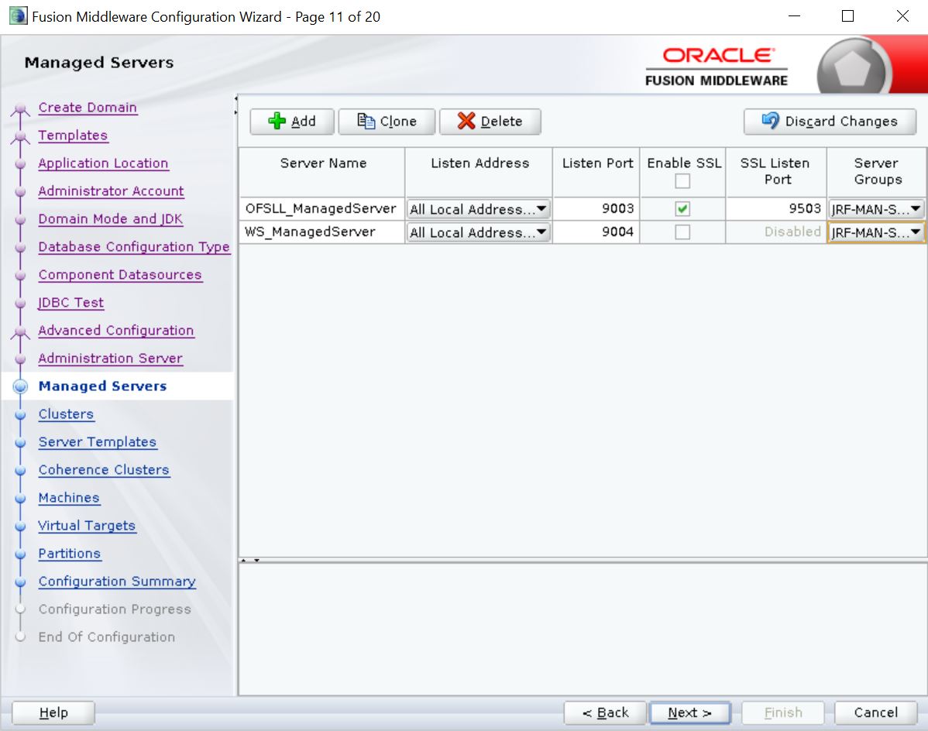Go to Create Domain step
The height and width of the screenshot is (731, 928).
88,108
